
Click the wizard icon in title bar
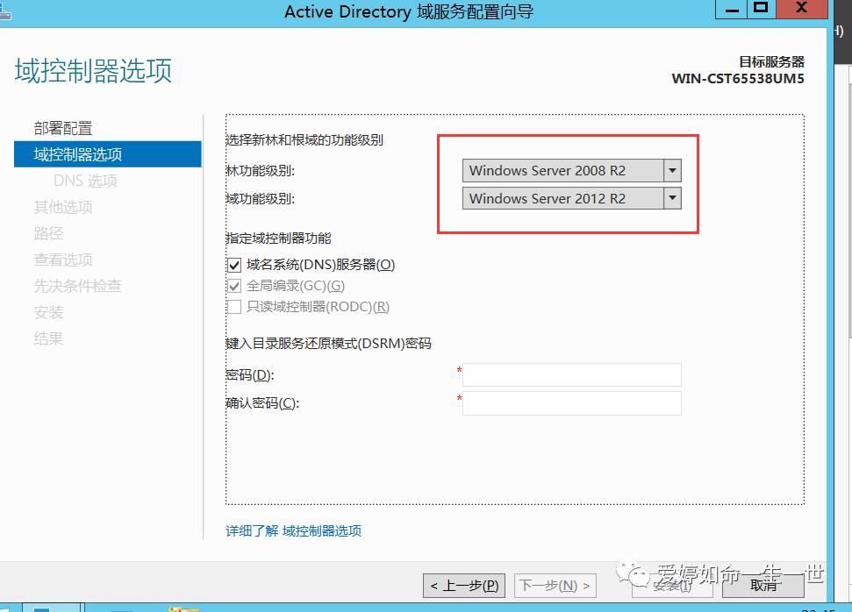[5, 11]
